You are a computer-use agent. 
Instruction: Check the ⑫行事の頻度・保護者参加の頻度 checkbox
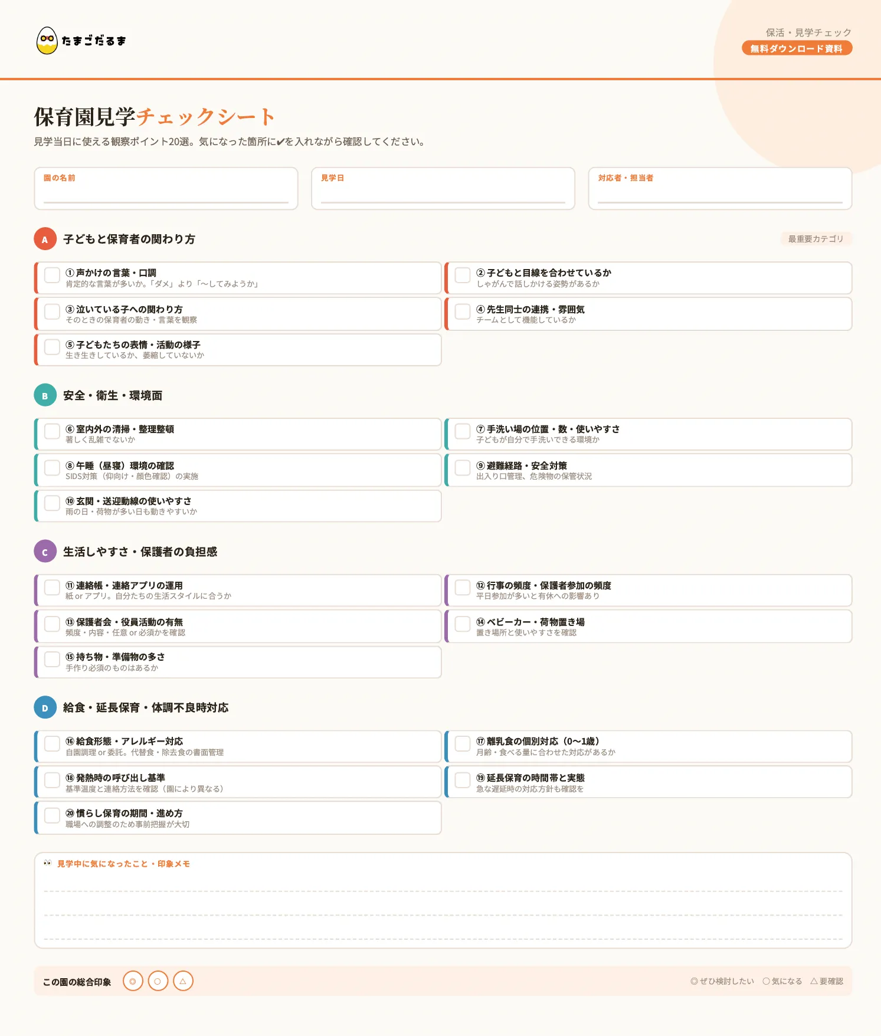(x=463, y=588)
